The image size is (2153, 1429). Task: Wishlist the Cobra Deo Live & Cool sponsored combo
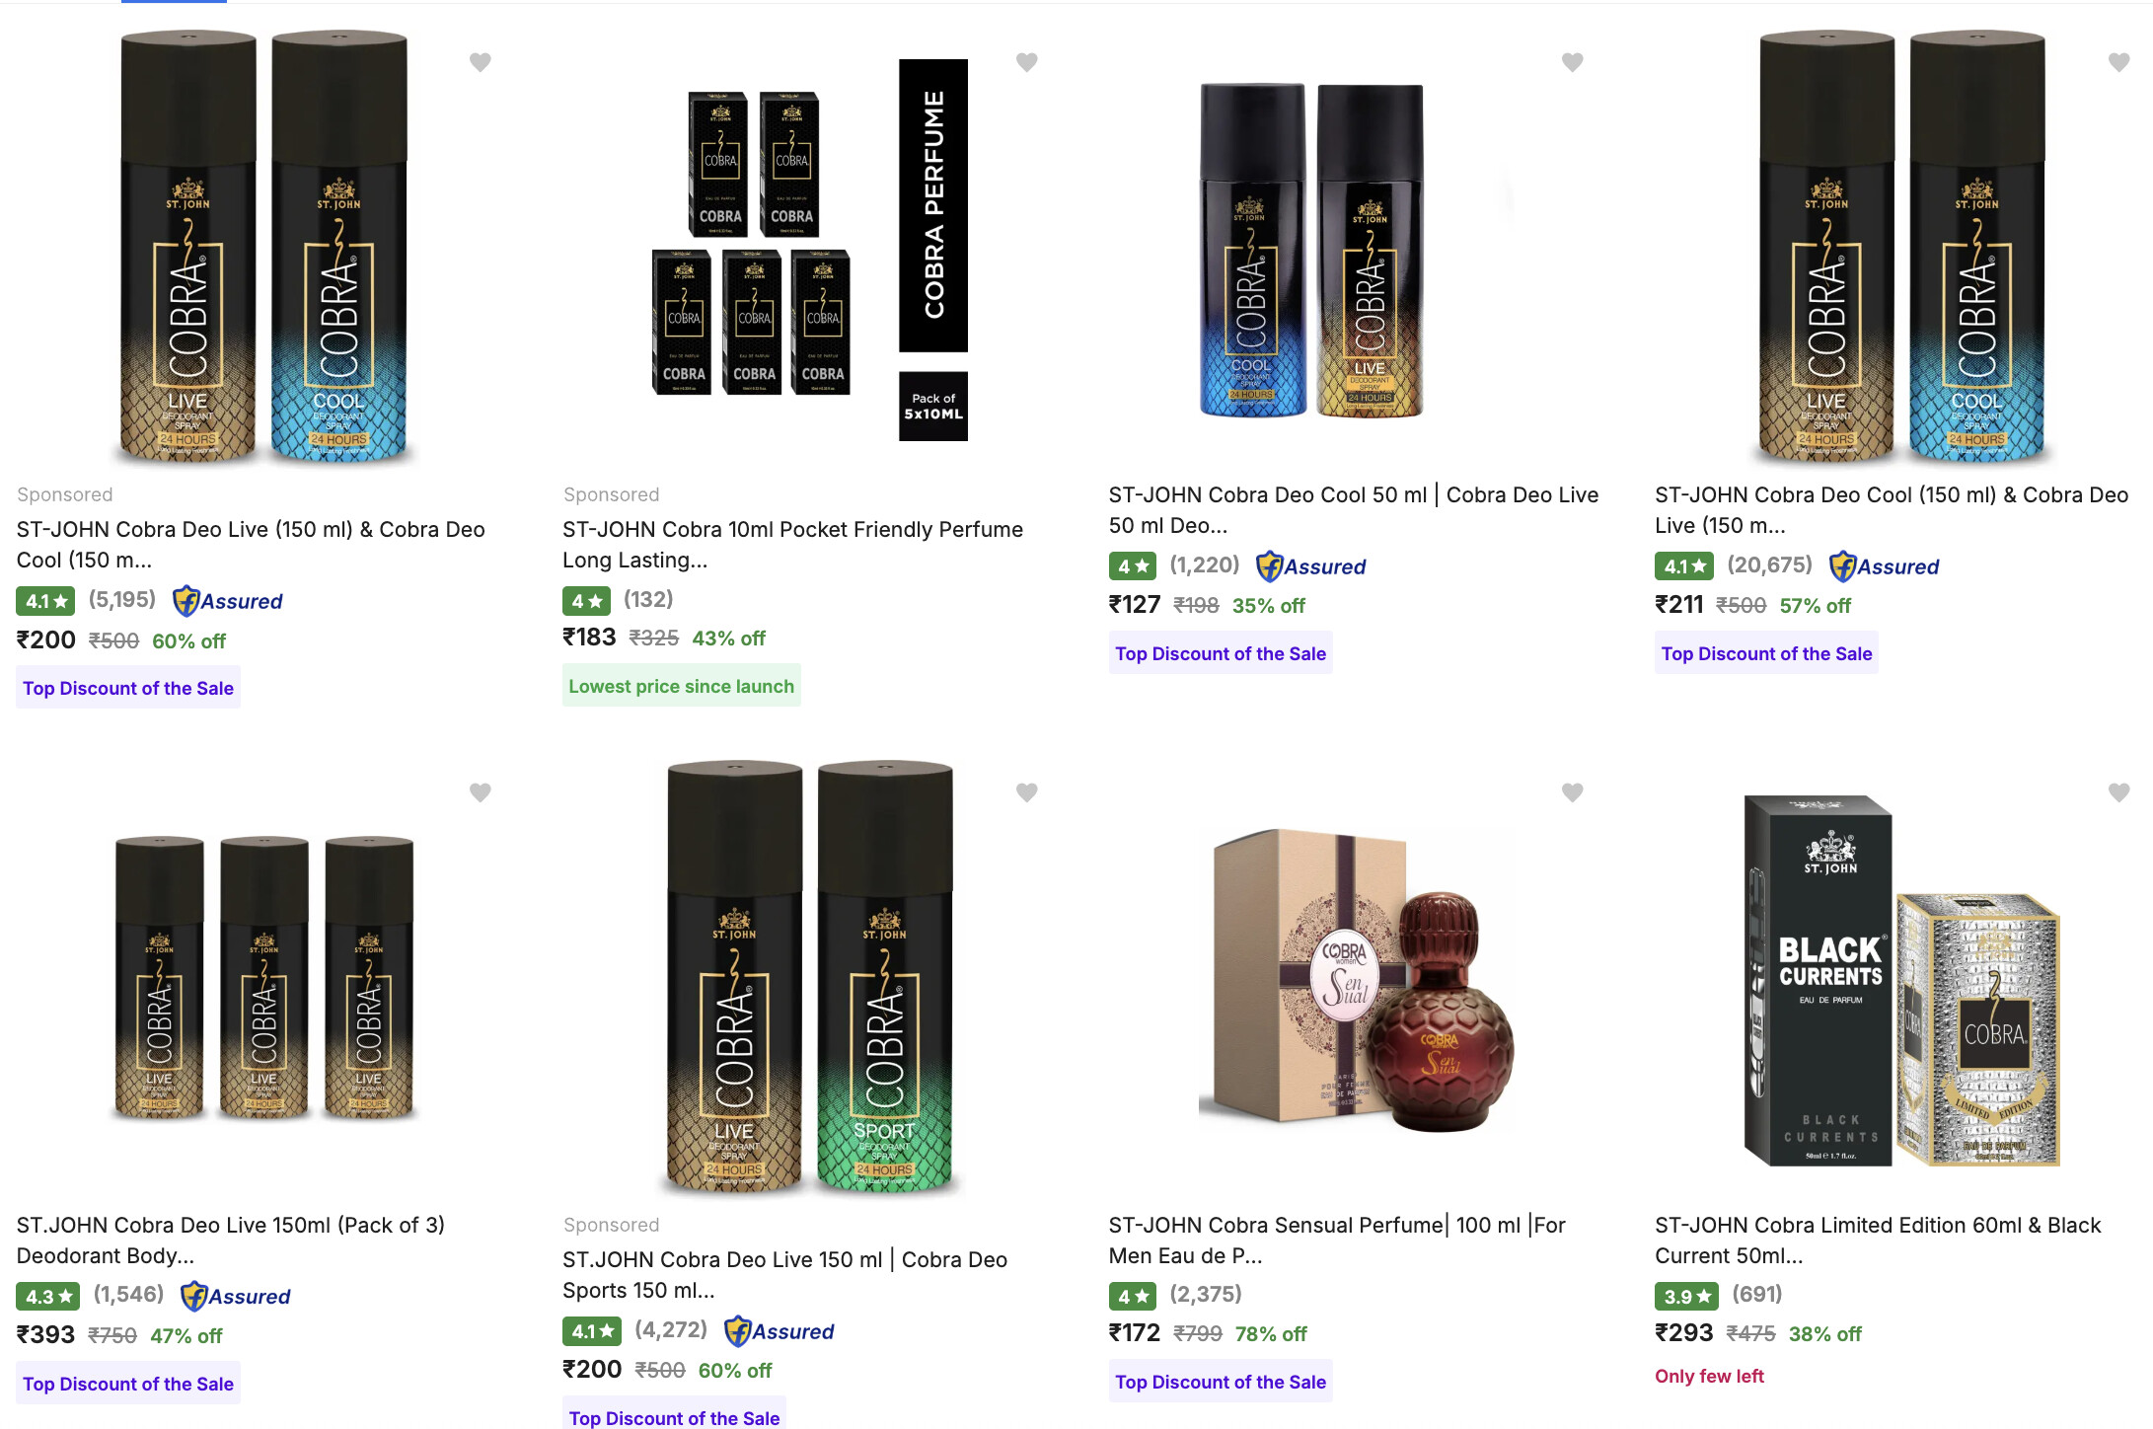click(480, 62)
